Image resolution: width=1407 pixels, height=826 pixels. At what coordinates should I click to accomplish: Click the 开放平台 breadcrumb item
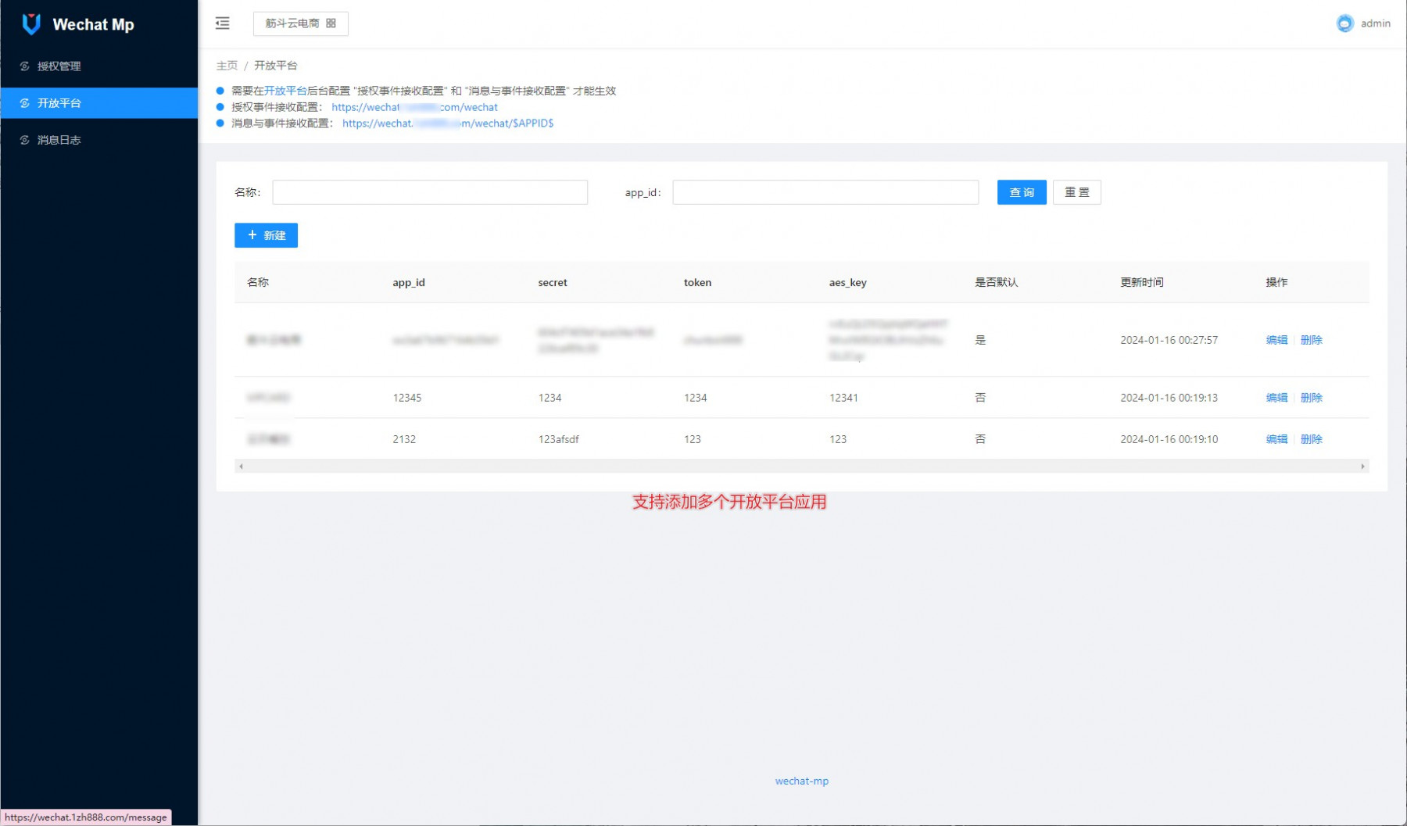[275, 66]
